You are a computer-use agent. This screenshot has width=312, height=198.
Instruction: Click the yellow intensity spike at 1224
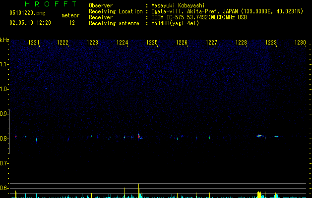point(125,193)
